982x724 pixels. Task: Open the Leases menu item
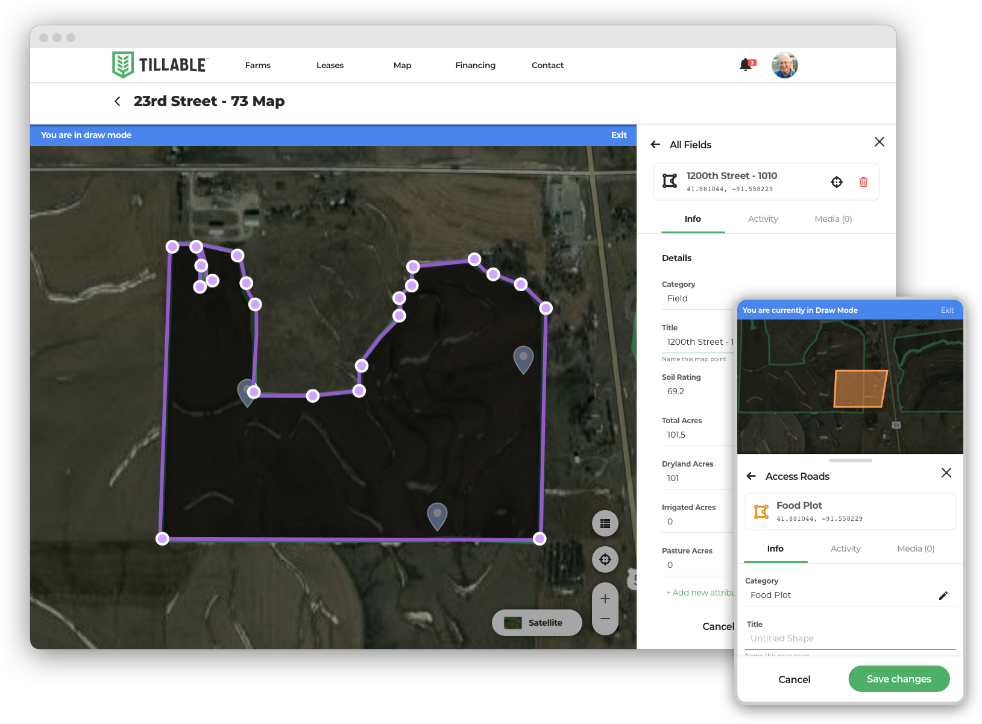tap(330, 65)
